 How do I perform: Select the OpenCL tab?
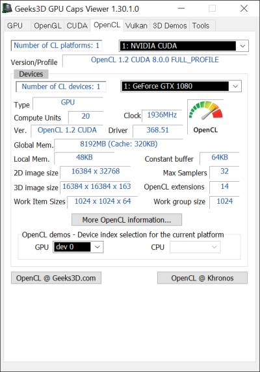click(x=107, y=25)
